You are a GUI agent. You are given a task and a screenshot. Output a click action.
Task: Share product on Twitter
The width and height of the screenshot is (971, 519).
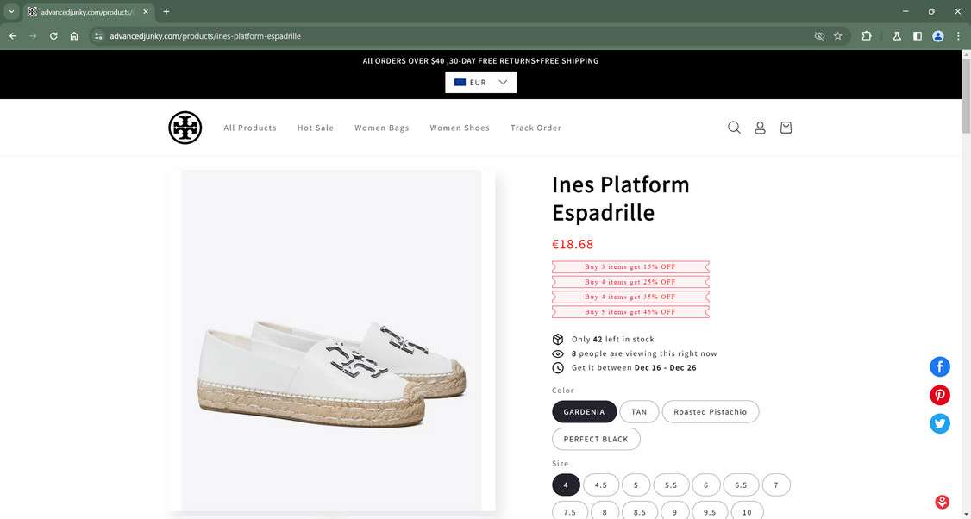coord(939,423)
